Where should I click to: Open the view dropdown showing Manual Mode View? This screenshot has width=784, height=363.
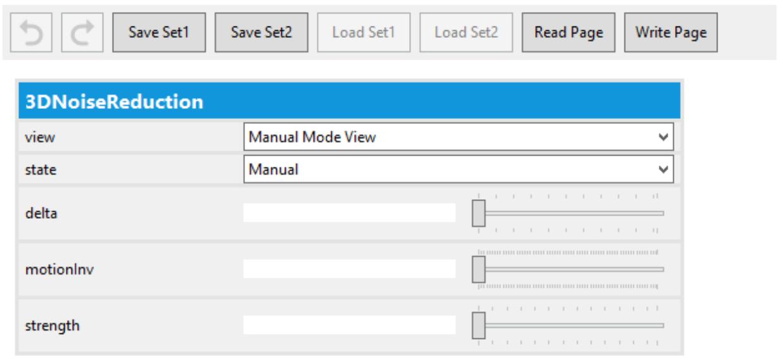(458, 136)
